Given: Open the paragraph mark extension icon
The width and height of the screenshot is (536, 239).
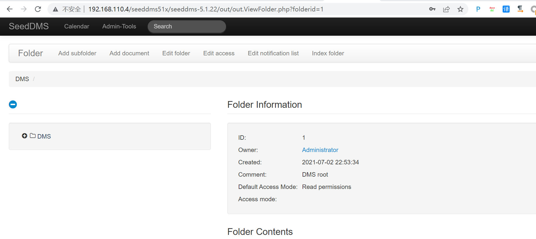Looking at the screenshot, I should (520, 9).
